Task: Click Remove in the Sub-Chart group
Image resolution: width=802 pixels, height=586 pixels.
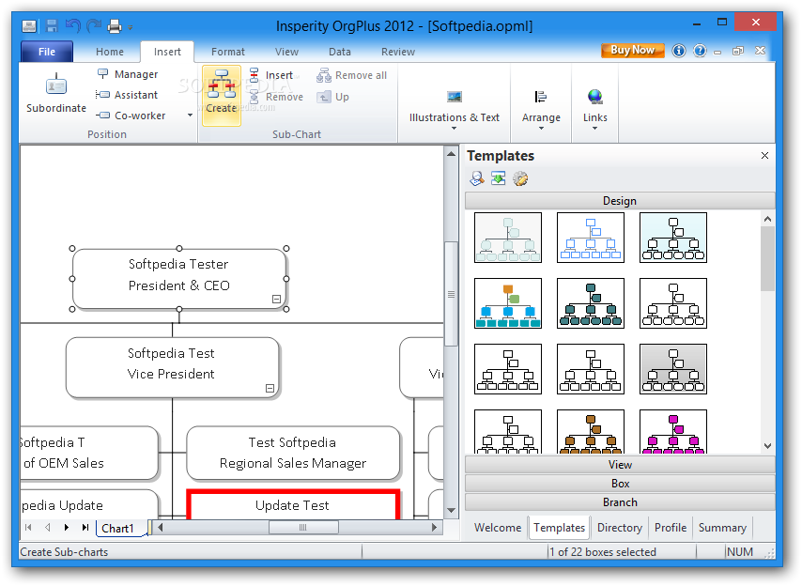Action: (276, 97)
